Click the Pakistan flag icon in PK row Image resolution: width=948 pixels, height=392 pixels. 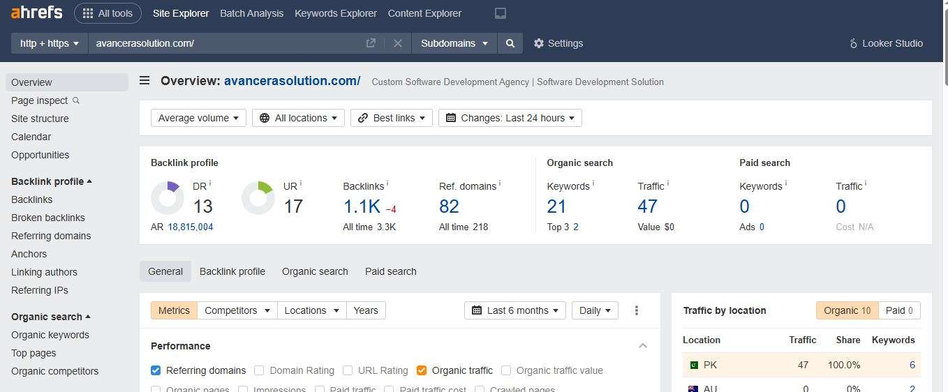[x=693, y=365]
